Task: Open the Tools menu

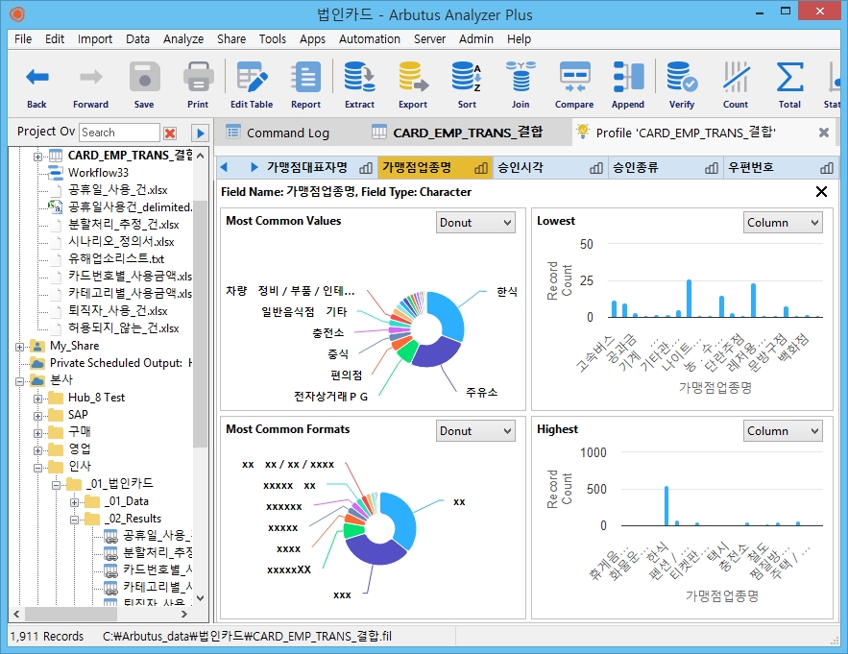Action: pos(272,39)
